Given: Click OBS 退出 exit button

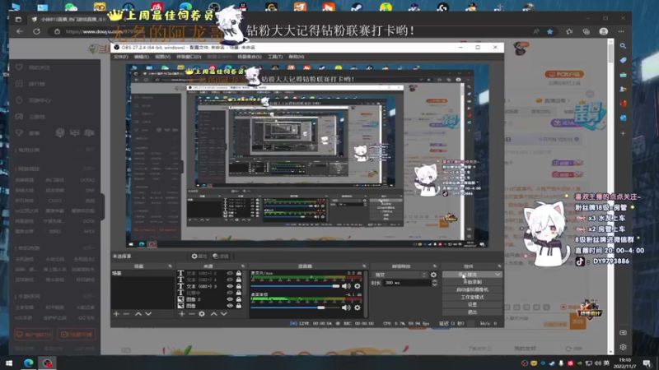Looking at the screenshot, I should tap(472, 312).
